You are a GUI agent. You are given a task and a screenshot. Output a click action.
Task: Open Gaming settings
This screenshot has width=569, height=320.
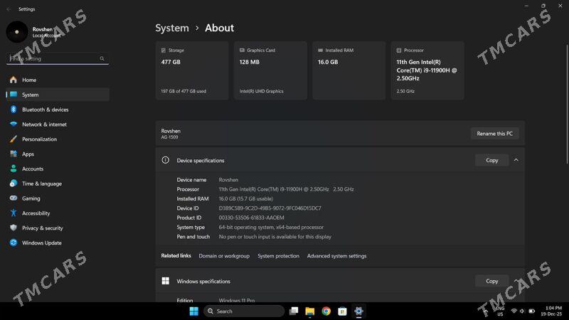[x=31, y=198]
